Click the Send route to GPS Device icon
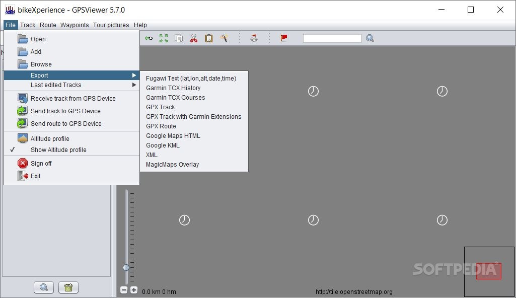The image size is (516, 298). (23, 123)
